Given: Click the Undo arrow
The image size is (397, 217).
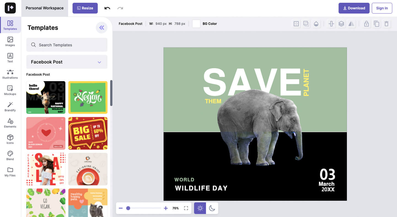Looking at the screenshot, I should (107, 8).
